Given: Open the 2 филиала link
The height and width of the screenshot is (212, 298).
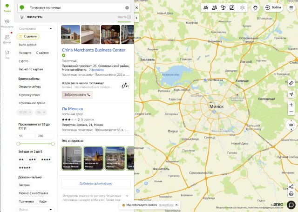Looking at the screenshot, I should point(96,70).
